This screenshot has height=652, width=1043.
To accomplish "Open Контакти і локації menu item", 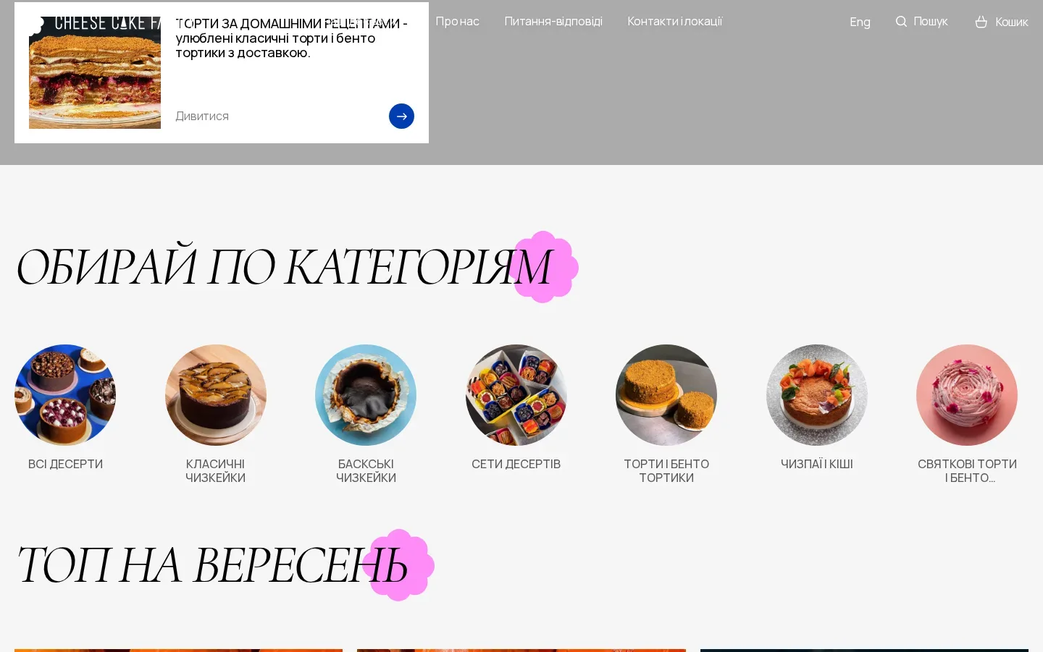I will 674,22.
